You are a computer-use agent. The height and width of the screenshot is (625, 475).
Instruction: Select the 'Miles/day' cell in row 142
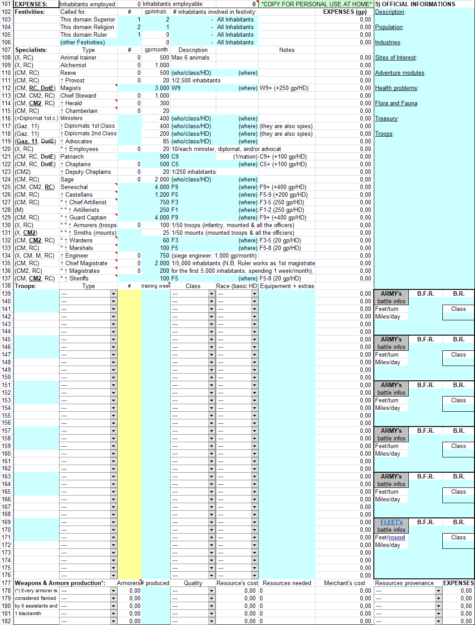[392, 317]
